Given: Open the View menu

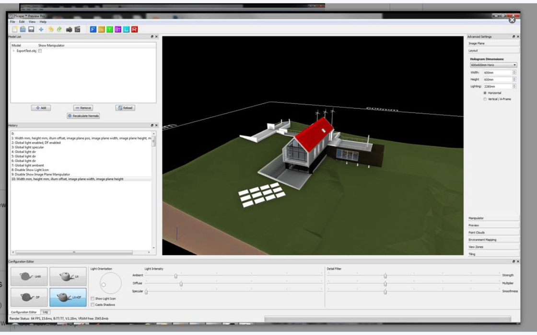Looking at the screenshot, I should (x=32, y=22).
